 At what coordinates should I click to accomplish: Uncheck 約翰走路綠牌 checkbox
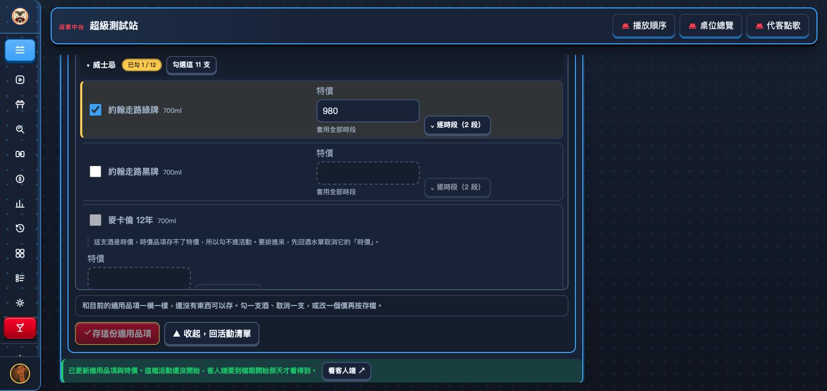coord(95,110)
